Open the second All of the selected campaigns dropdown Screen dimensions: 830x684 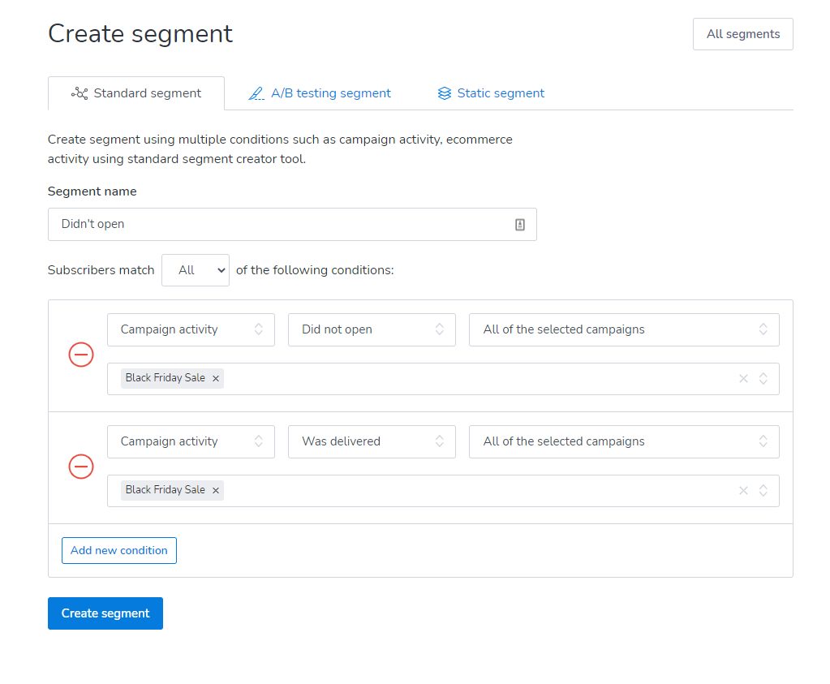pyautogui.click(x=624, y=441)
